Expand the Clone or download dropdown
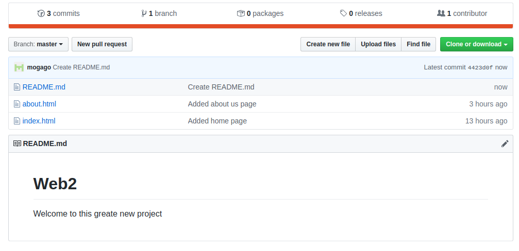This screenshot has height=251, width=519. [x=477, y=44]
